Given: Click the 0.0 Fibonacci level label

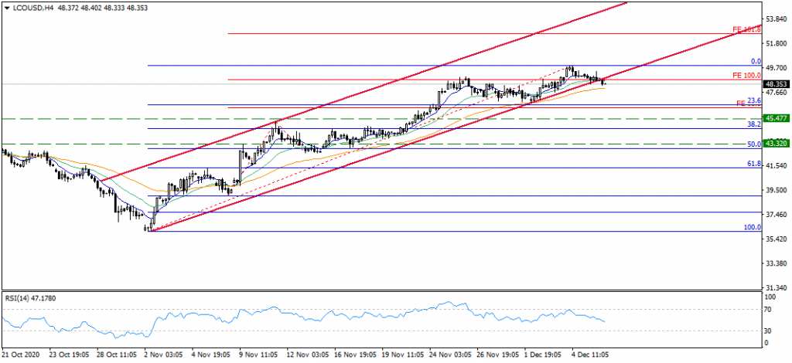Looking at the screenshot, I should coord(756,61).
